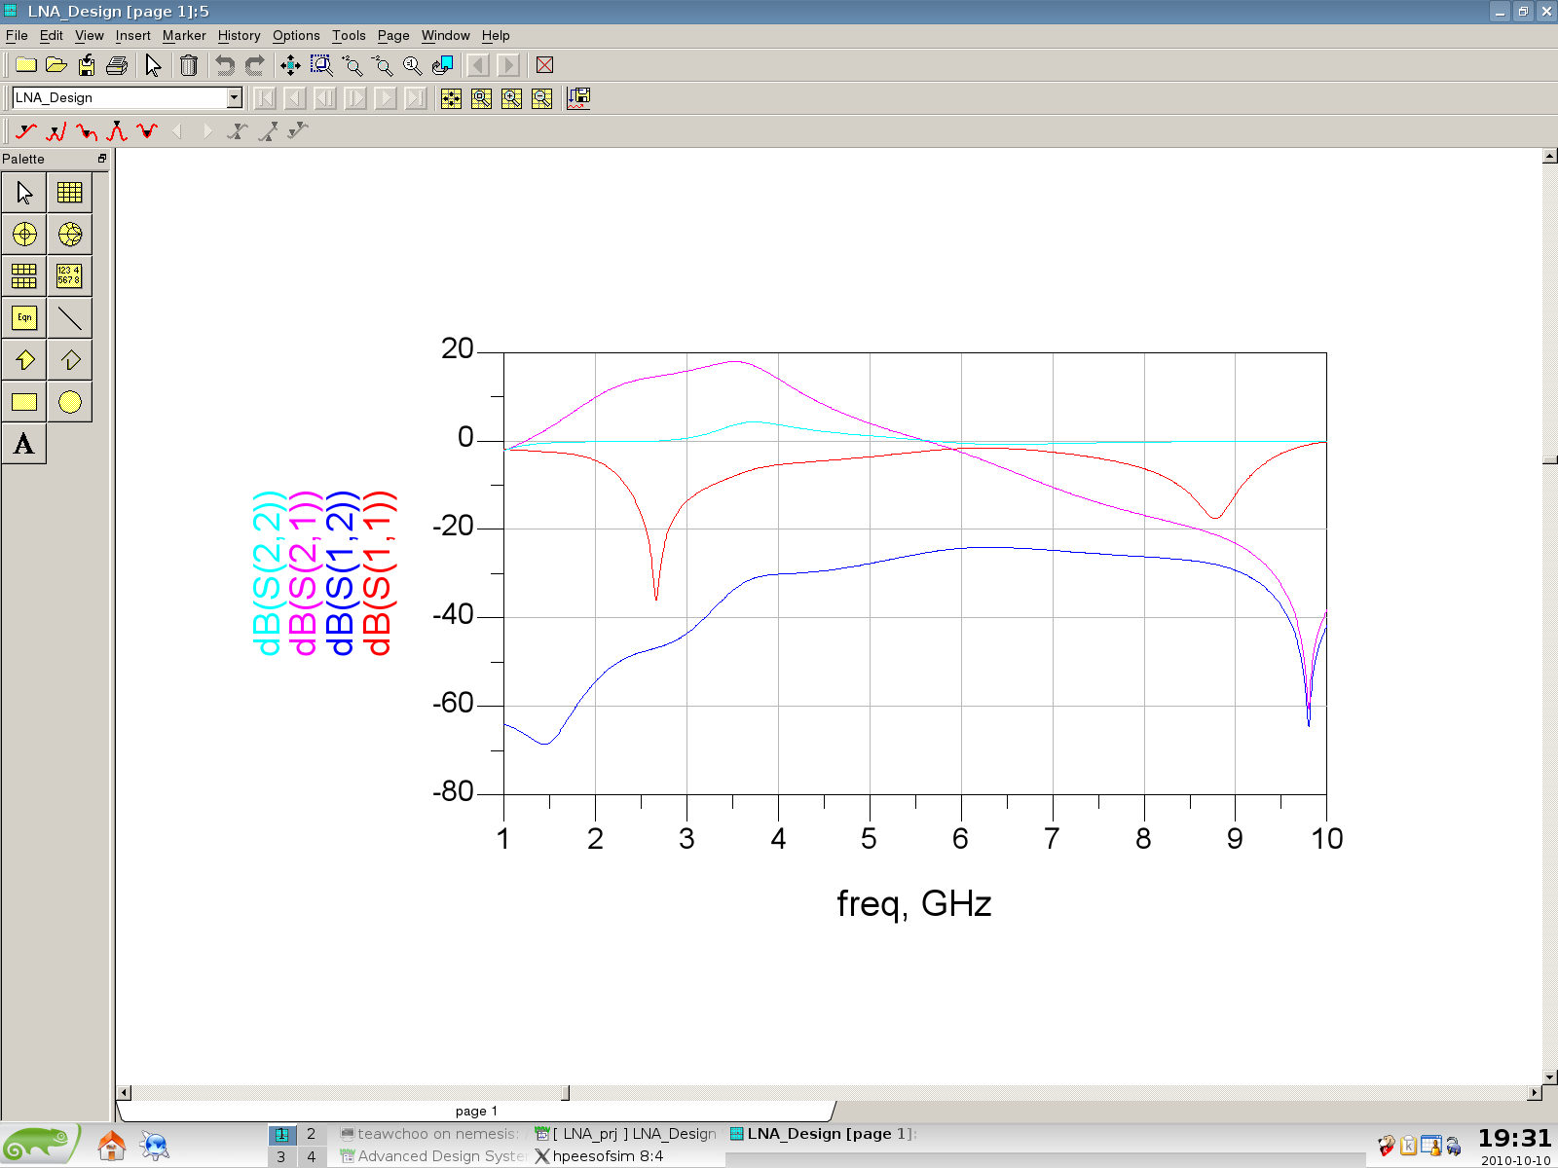
Task: Pick the yellow Circle shape tool
Action: tap(69, 402)
